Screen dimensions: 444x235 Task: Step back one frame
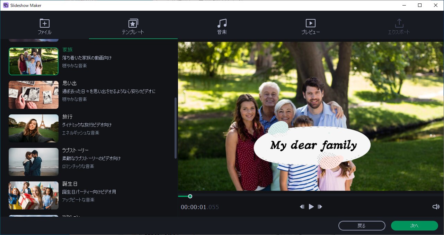click(302, 207)
